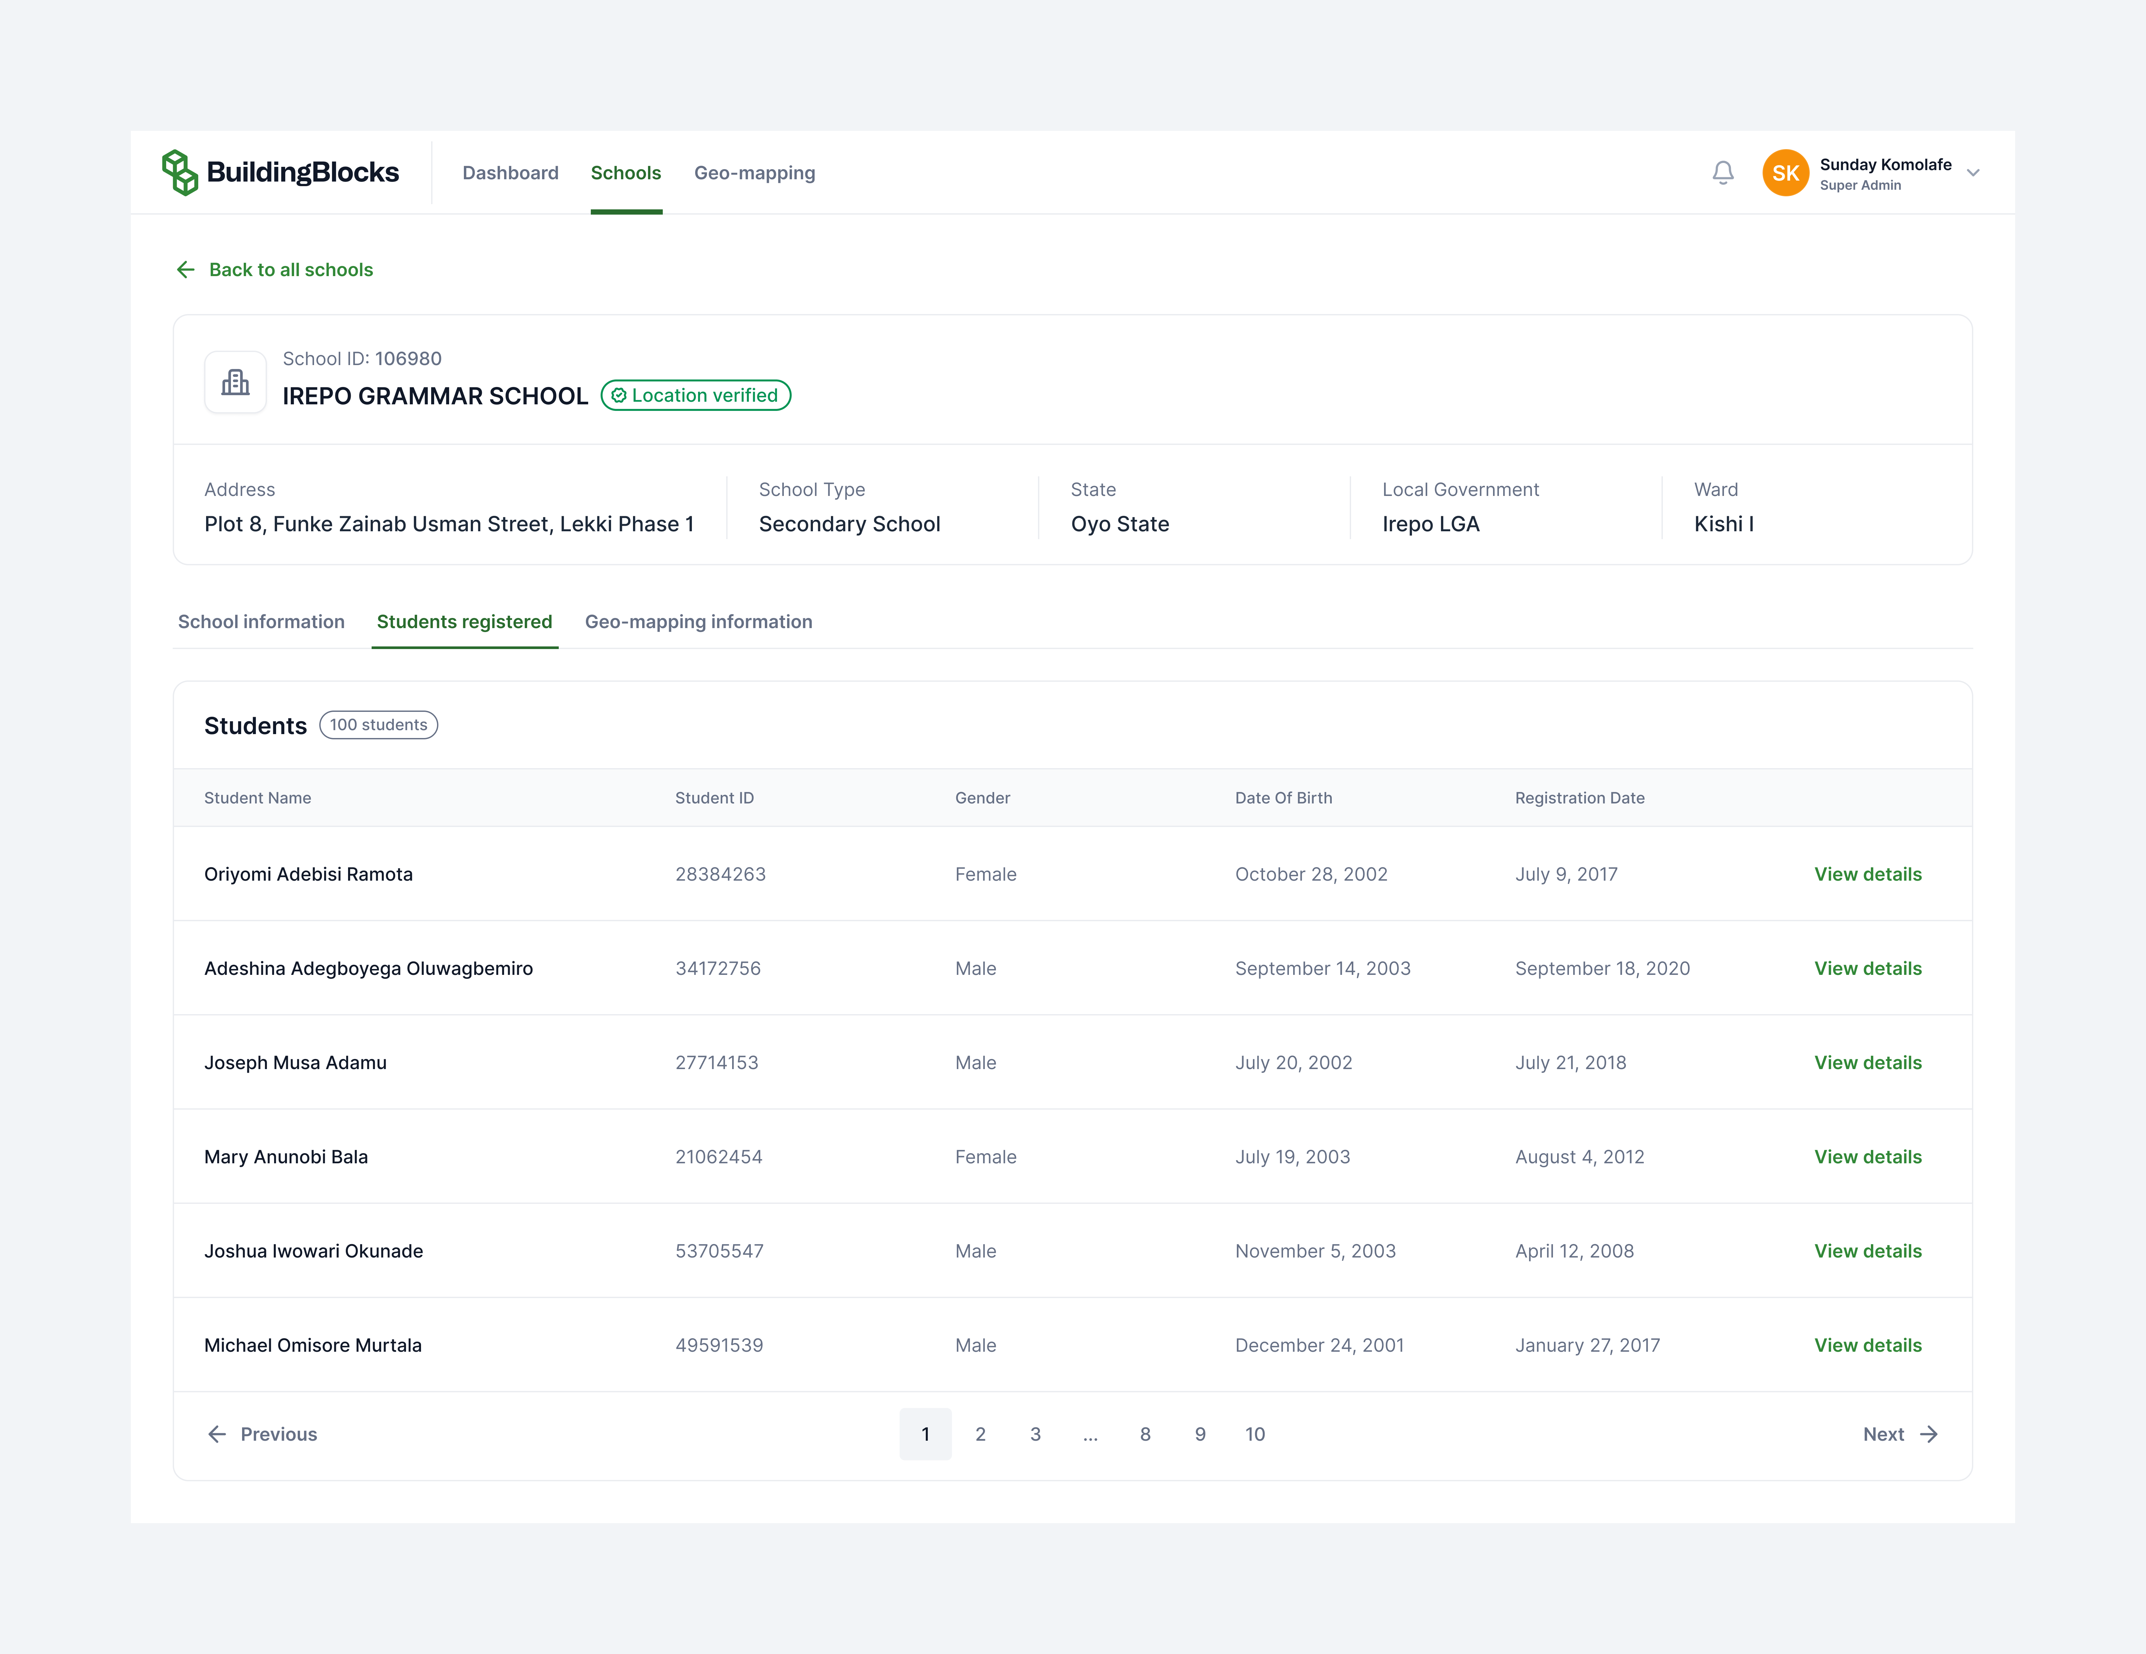This screenshot has height=1654, width=2146.
Task: Jump to page 10
Action: 1255,1434
